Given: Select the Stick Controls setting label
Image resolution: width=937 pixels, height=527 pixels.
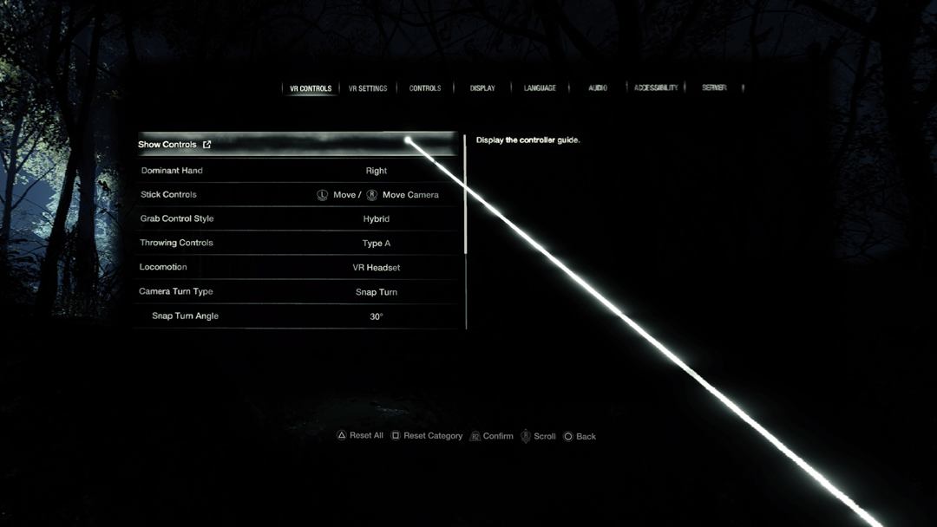Looking at the screenshot, I should pos(168,195).
